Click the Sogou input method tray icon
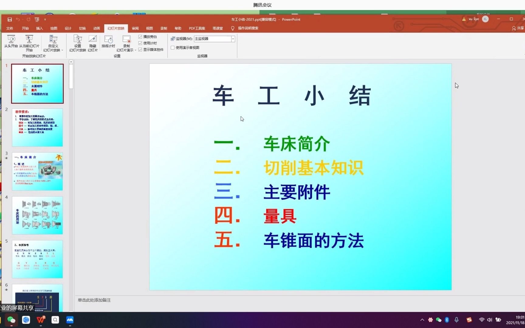525x328 pixels. click(469, 320)
